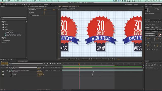Viewport: 162px width, 91px height.
Task: Open the Window menu
Action: pyautogui.click(x=53, y=1)
